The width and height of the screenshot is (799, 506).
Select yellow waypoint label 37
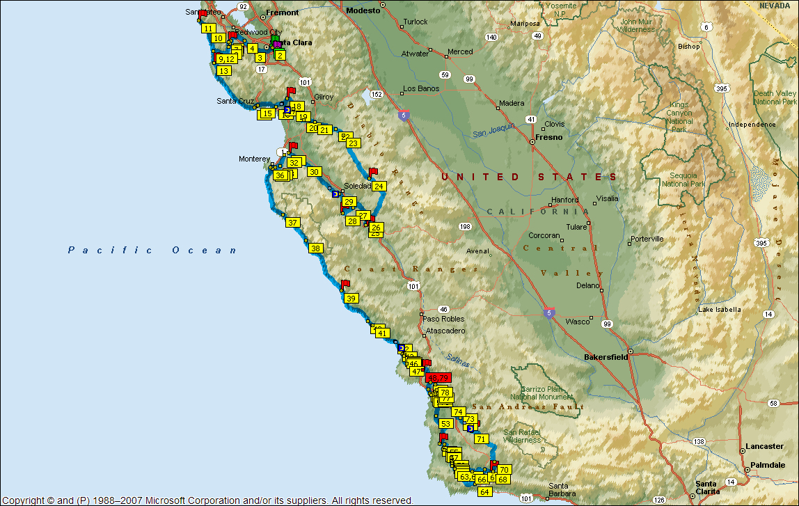292,223
